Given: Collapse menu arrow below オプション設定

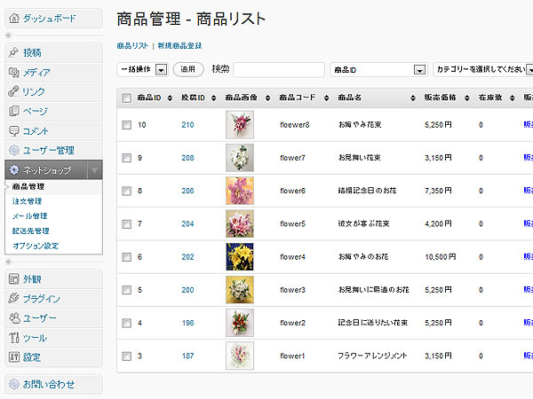Looking at the screenshot, I should click(9, 262).
